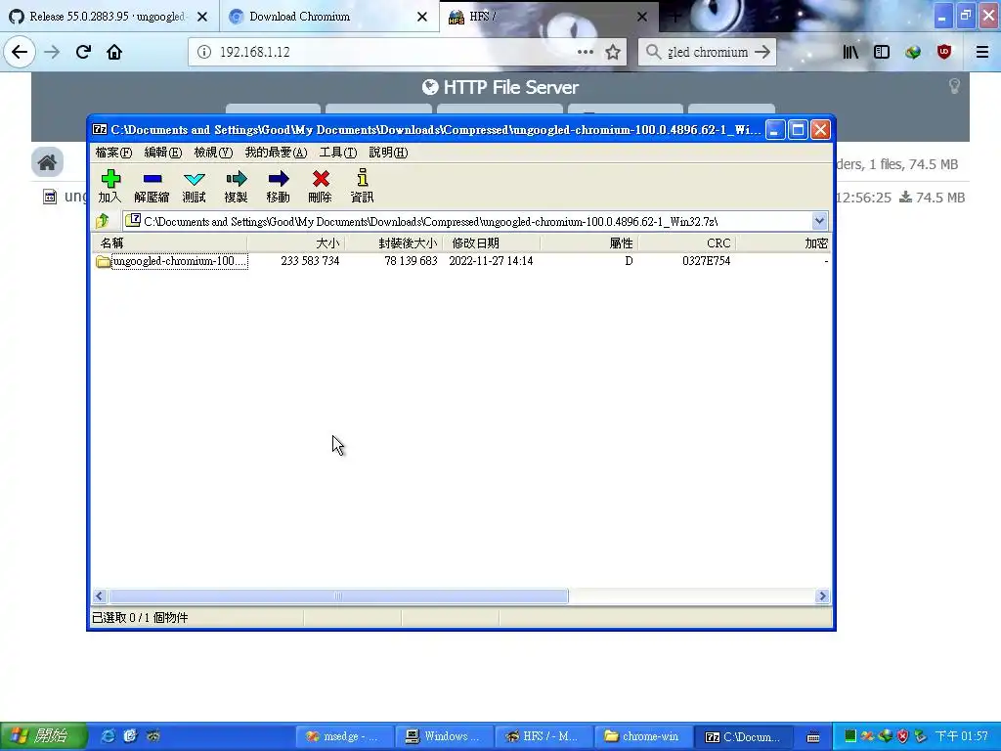Open the browser hamburger menu
This screenshot has width=1001, height=751.
point(982,52)
